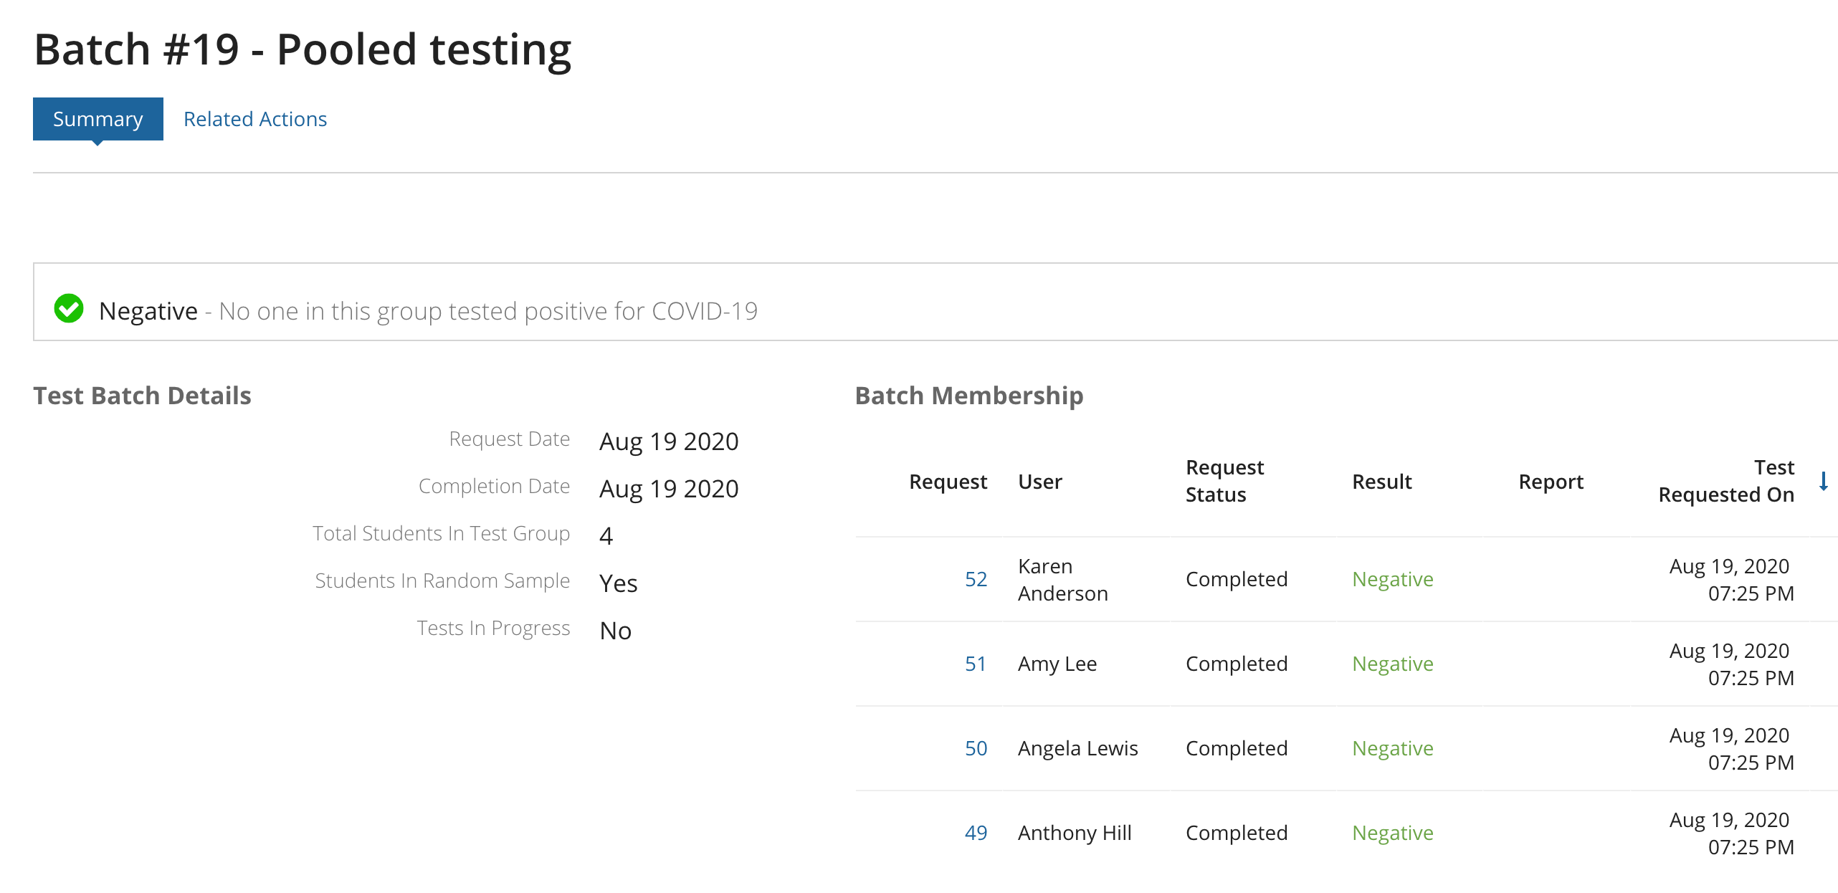The height and width of the screenshot is (893, 1838).
Task: Click the Students In Random Sample value Yes
Action: pos(619,583)
